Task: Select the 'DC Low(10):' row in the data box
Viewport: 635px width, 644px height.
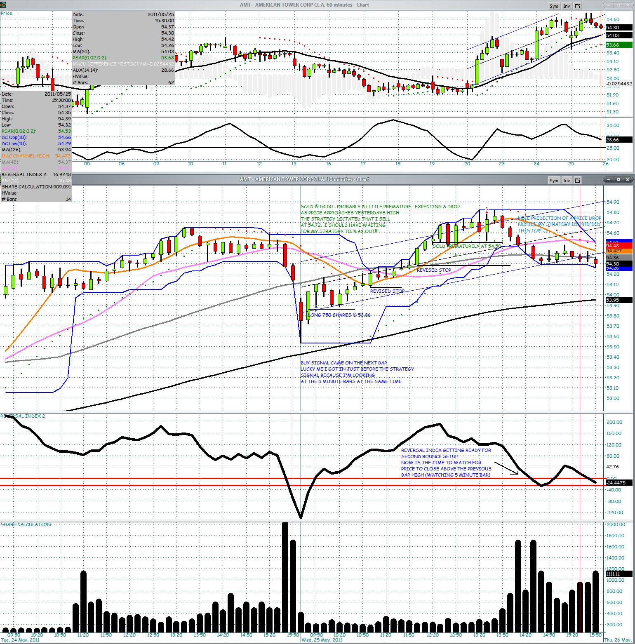Action: (36, 143)
